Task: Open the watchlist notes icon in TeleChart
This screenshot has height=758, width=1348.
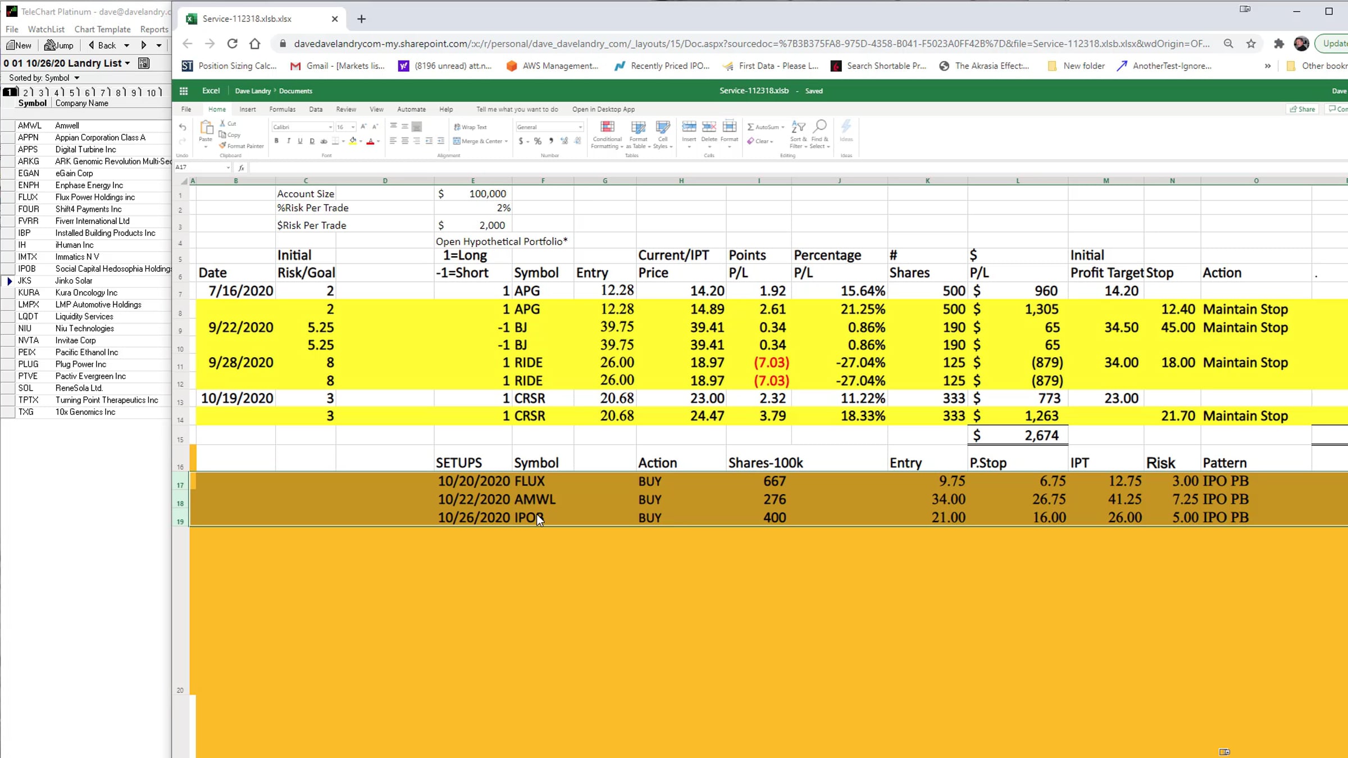Action: 144,63
